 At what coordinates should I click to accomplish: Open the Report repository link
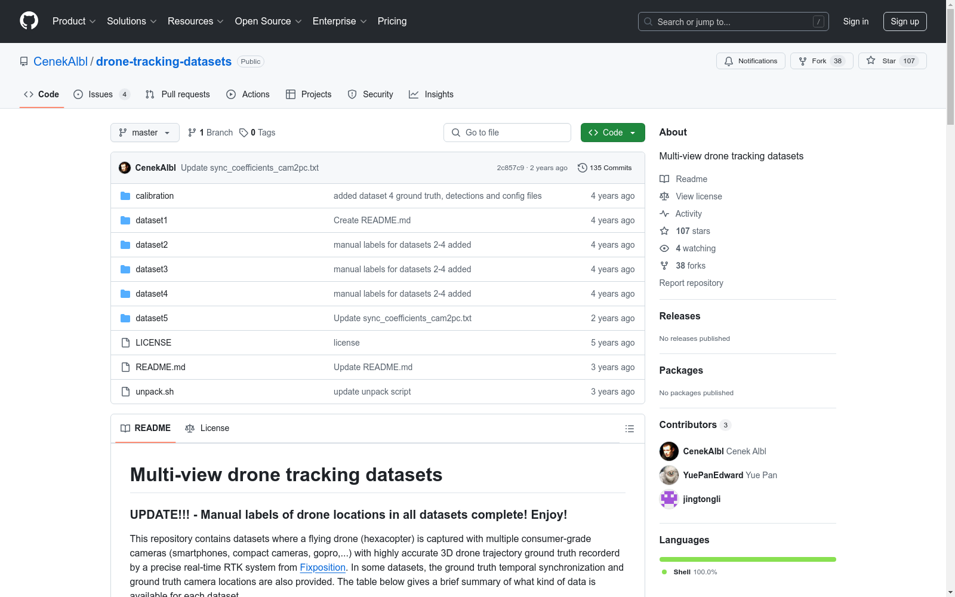[x=691, y=283]
